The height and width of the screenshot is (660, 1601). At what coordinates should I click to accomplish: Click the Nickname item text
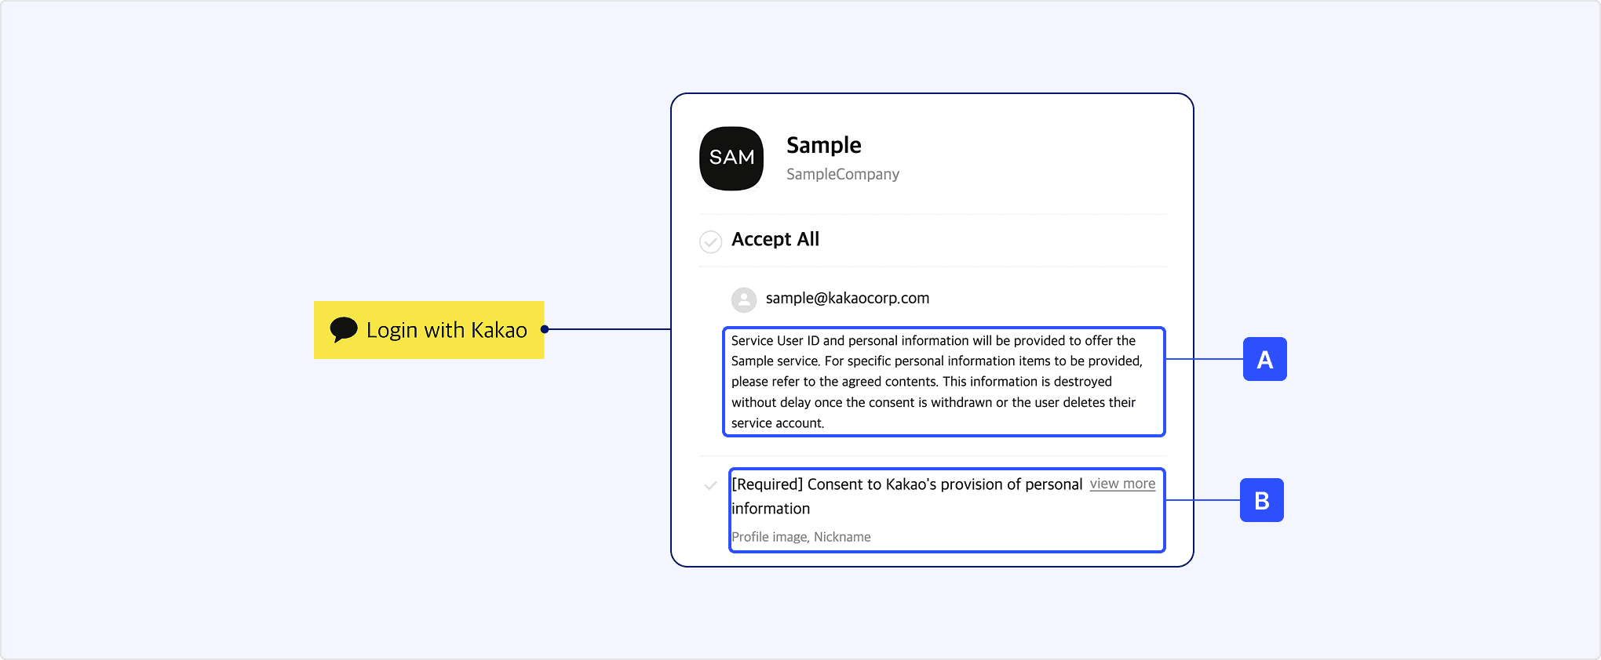[x=842, y=537]
